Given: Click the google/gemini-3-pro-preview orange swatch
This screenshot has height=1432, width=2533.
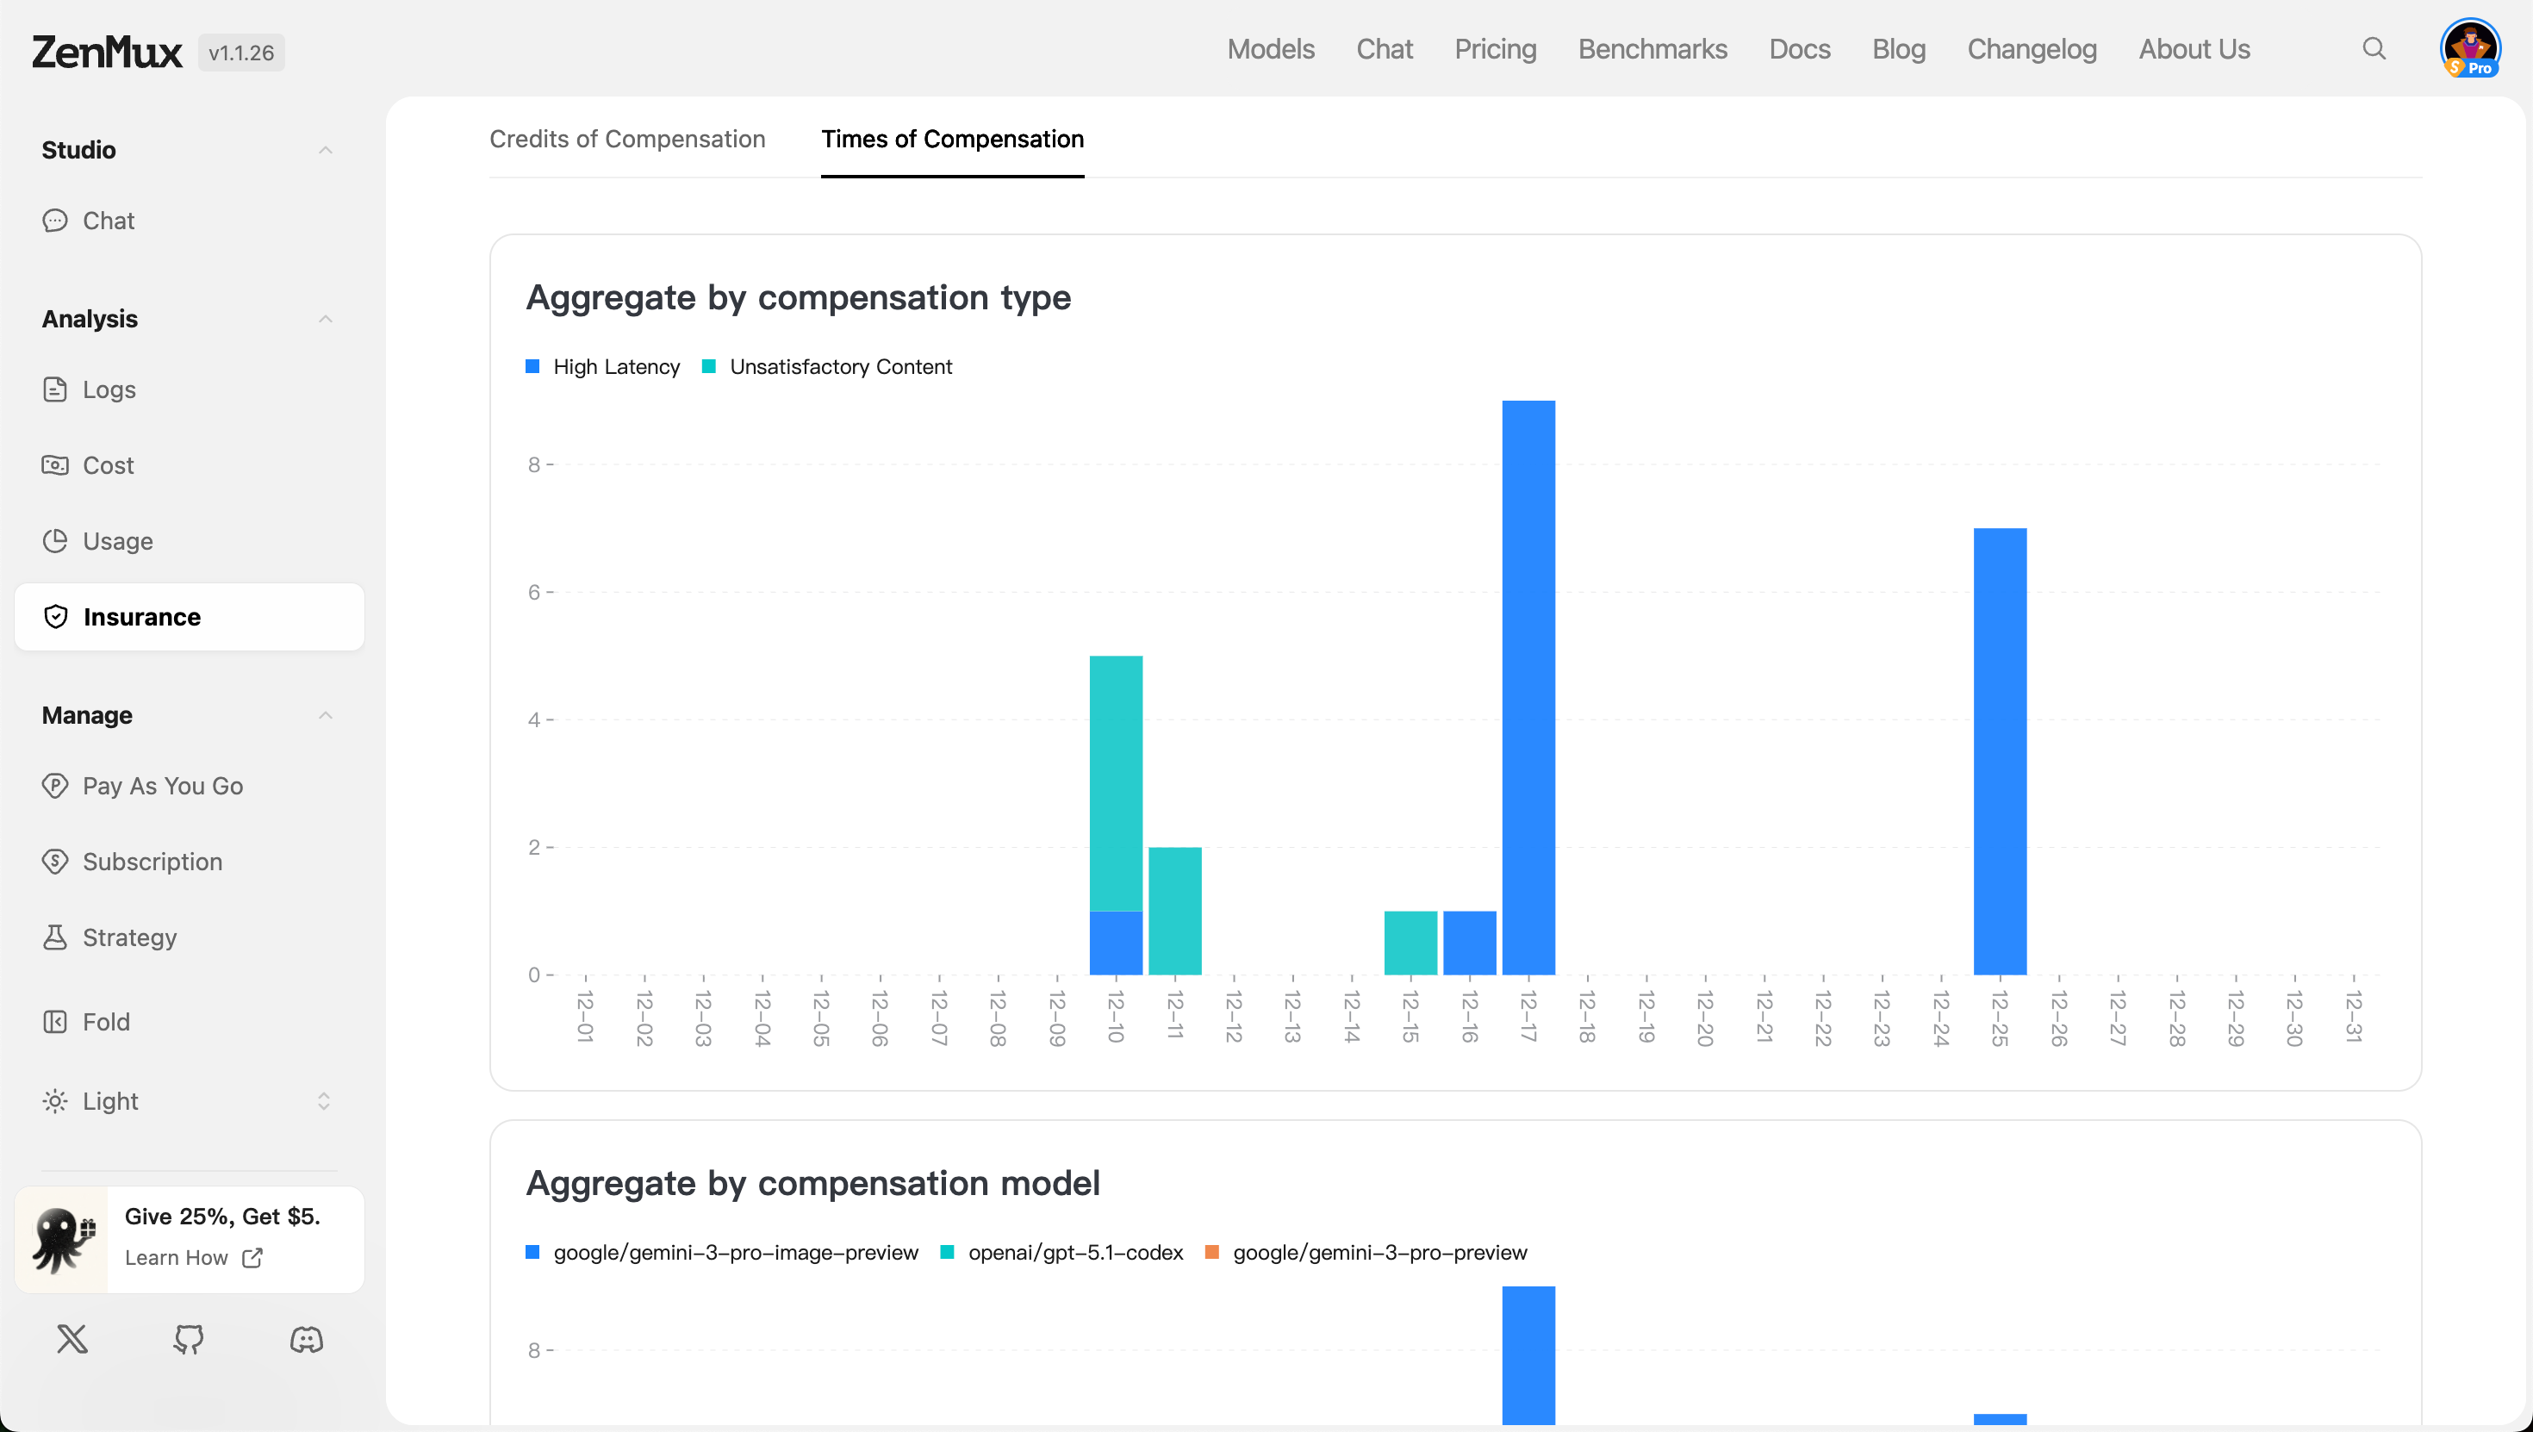Looking at the screenshot, I should pyautogui.click(x=1212, y=1252).
